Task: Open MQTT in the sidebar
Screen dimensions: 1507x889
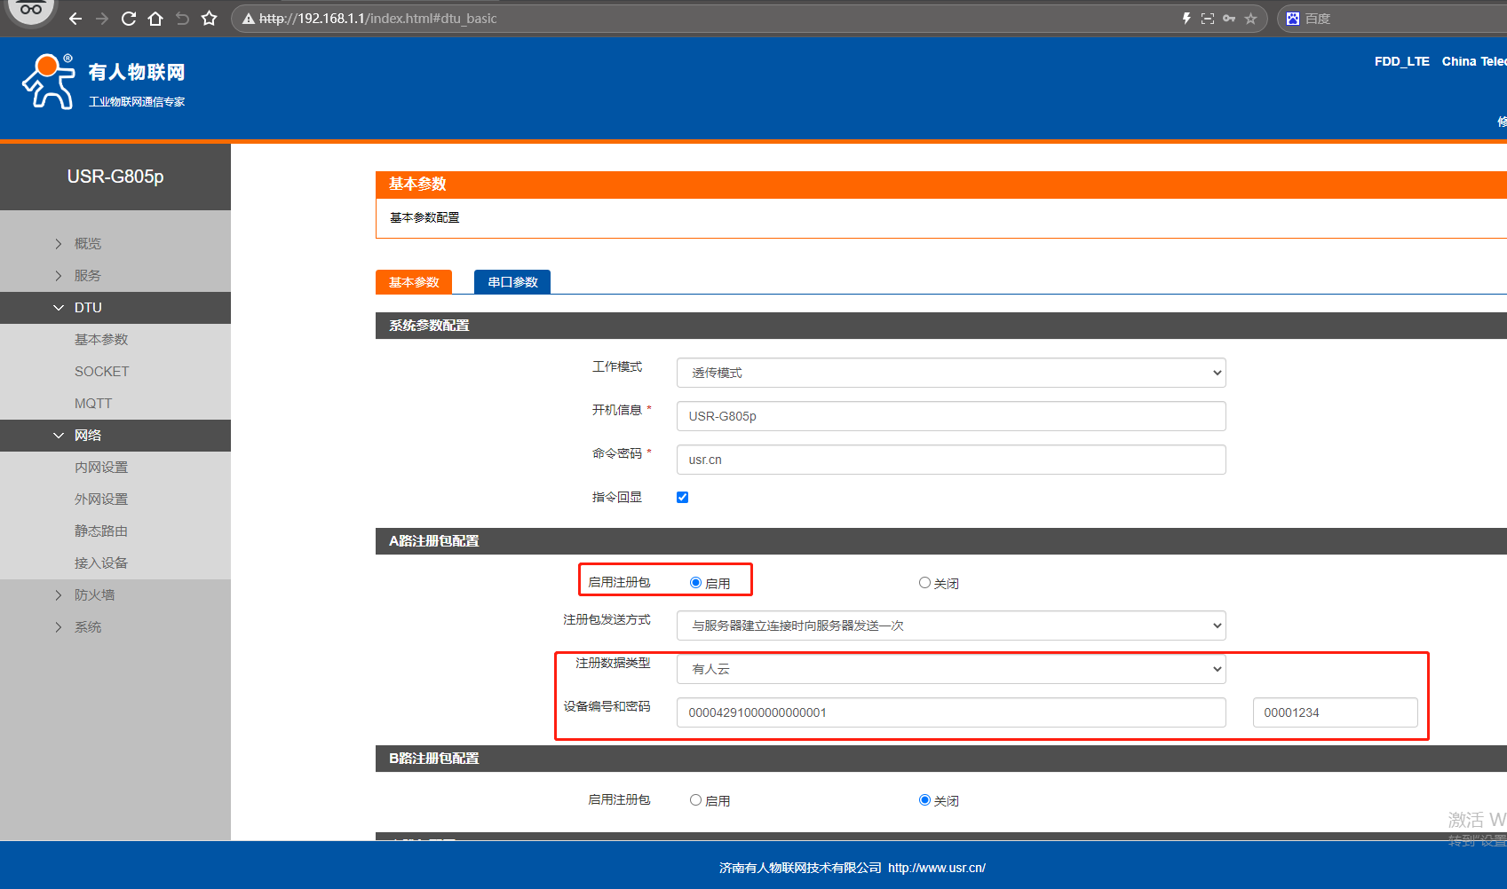Action: pos(93,404)
